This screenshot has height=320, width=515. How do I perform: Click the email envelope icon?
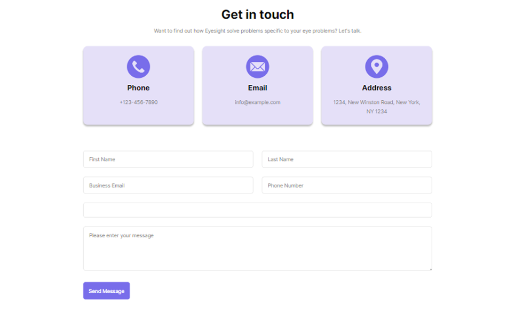(x=257, y=67)
